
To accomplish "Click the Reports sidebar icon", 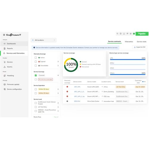I will [x=4, y=48].
